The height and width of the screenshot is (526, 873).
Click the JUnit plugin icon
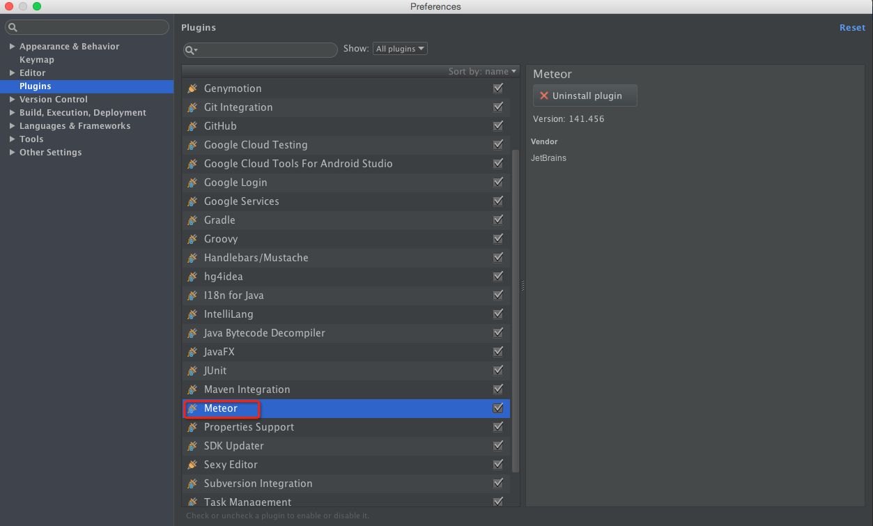(x=192, y=371)
